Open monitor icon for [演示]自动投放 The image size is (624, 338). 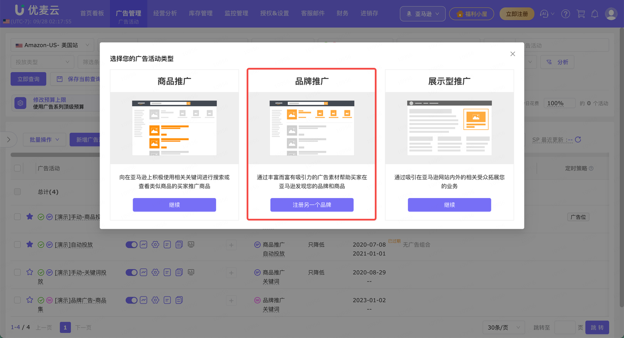(x=191, y=244)
